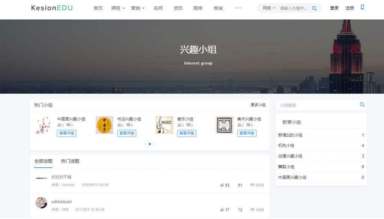Select the middle carousel pagination dot

150,144
